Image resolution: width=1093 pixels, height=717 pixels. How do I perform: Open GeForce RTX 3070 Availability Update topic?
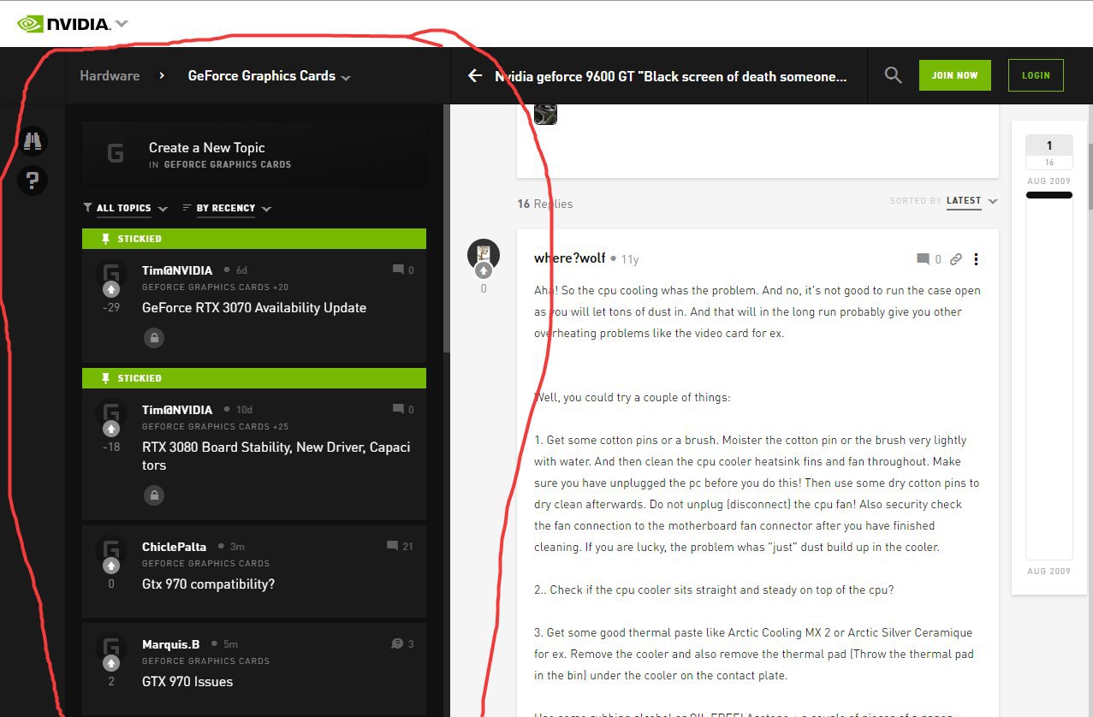(x=254, y=308)
